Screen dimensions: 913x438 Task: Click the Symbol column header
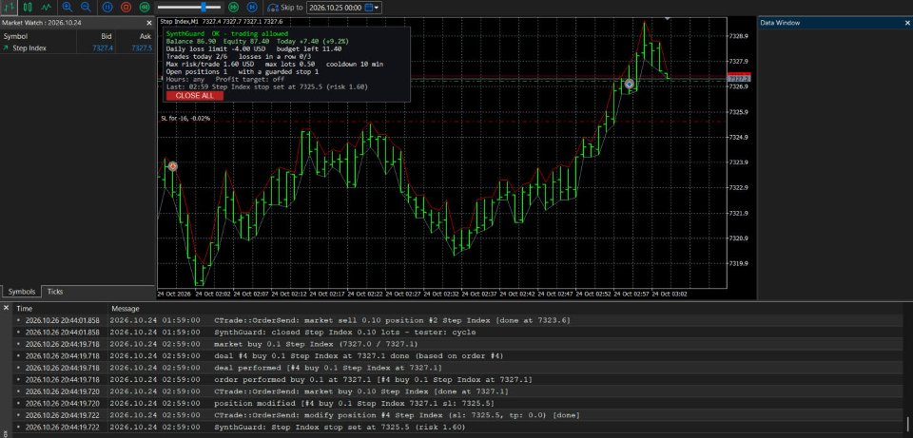16,36
